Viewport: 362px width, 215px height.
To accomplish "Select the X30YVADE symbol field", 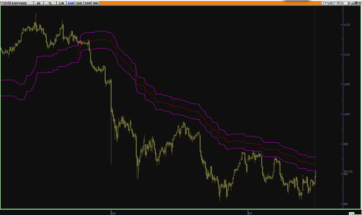I will click(x=22, y=3).
